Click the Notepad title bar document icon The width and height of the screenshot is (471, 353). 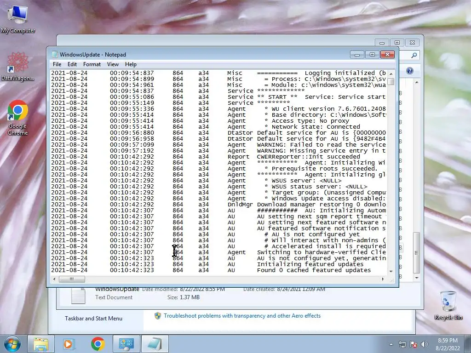click(55, 54)
